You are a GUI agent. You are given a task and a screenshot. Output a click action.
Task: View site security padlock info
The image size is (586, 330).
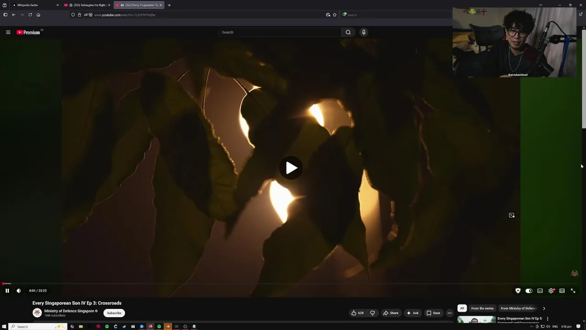79,15
